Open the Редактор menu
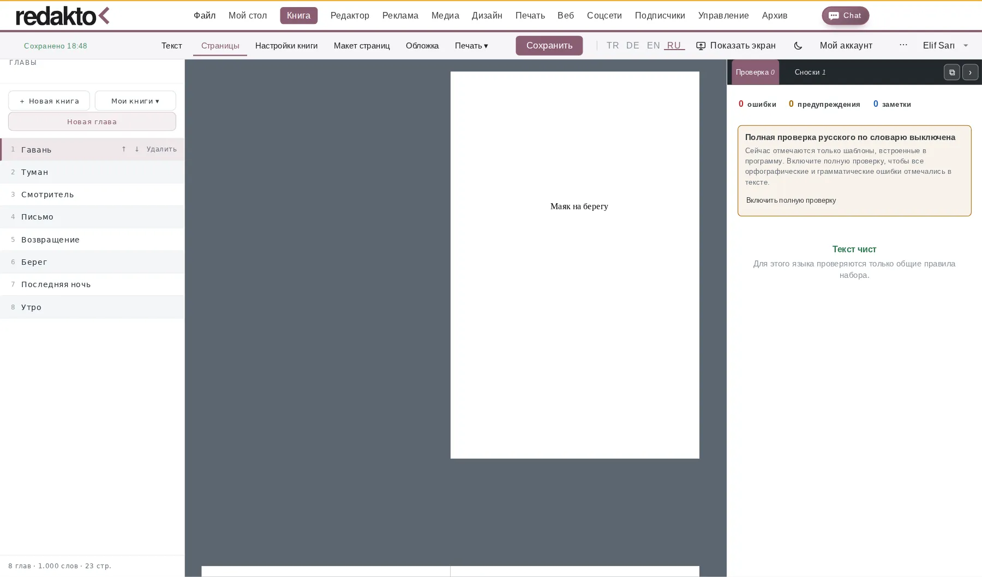 point(350,16)
